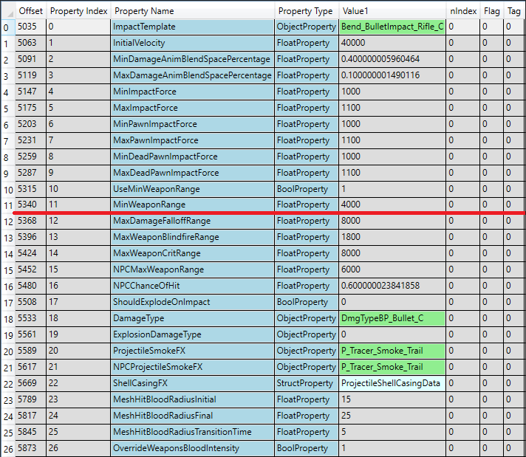Select all cells with the grid corner
526x457 pixels.
tap(8, 11)
